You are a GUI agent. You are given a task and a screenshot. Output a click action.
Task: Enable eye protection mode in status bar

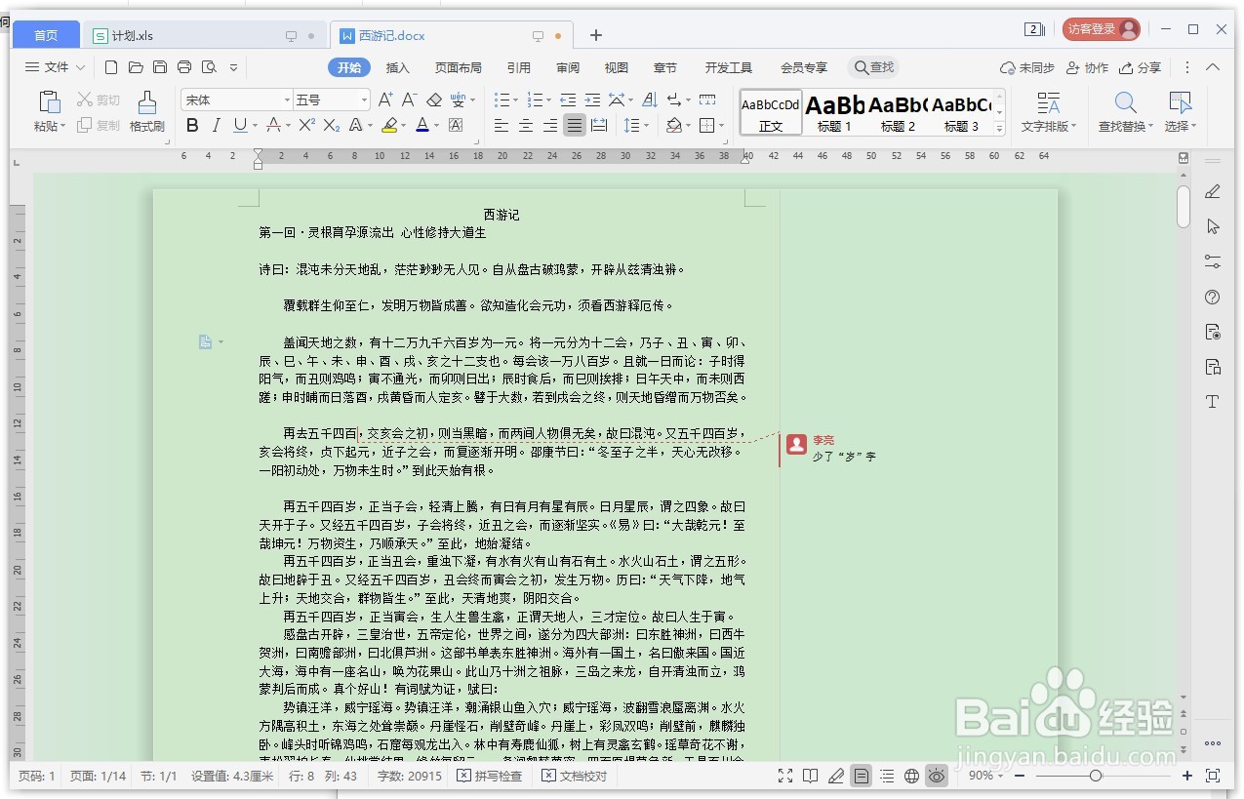(935, 776)
